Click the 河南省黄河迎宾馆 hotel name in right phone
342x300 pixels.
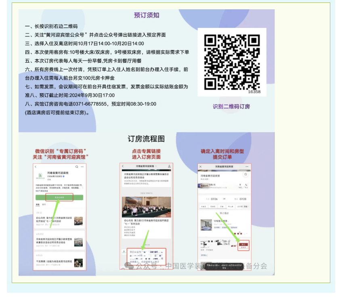210,176
